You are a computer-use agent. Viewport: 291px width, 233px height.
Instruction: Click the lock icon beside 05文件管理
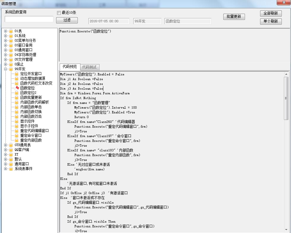(x=11, y=59)
